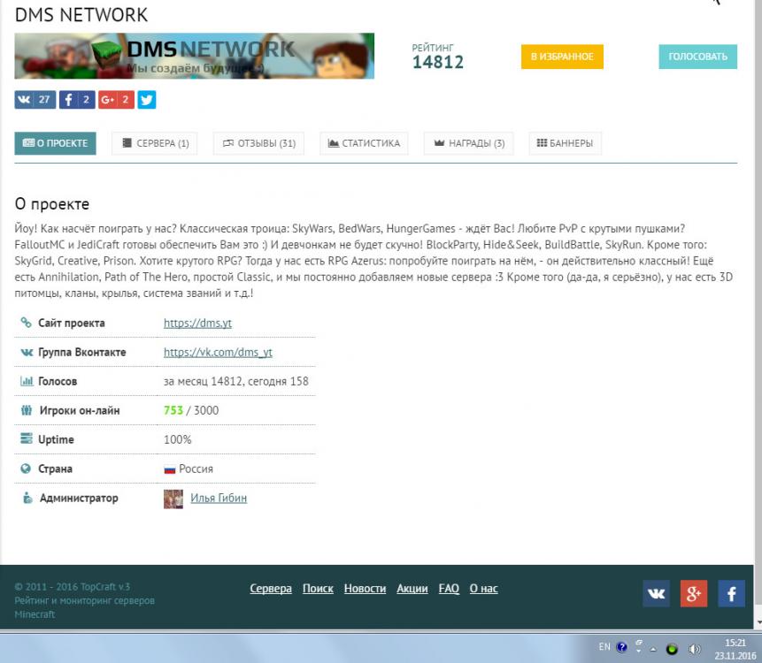Open the volume speaker icon in tray
This screenshot has width=762, height=663.
pyautogui.click(x=695, y=649)
